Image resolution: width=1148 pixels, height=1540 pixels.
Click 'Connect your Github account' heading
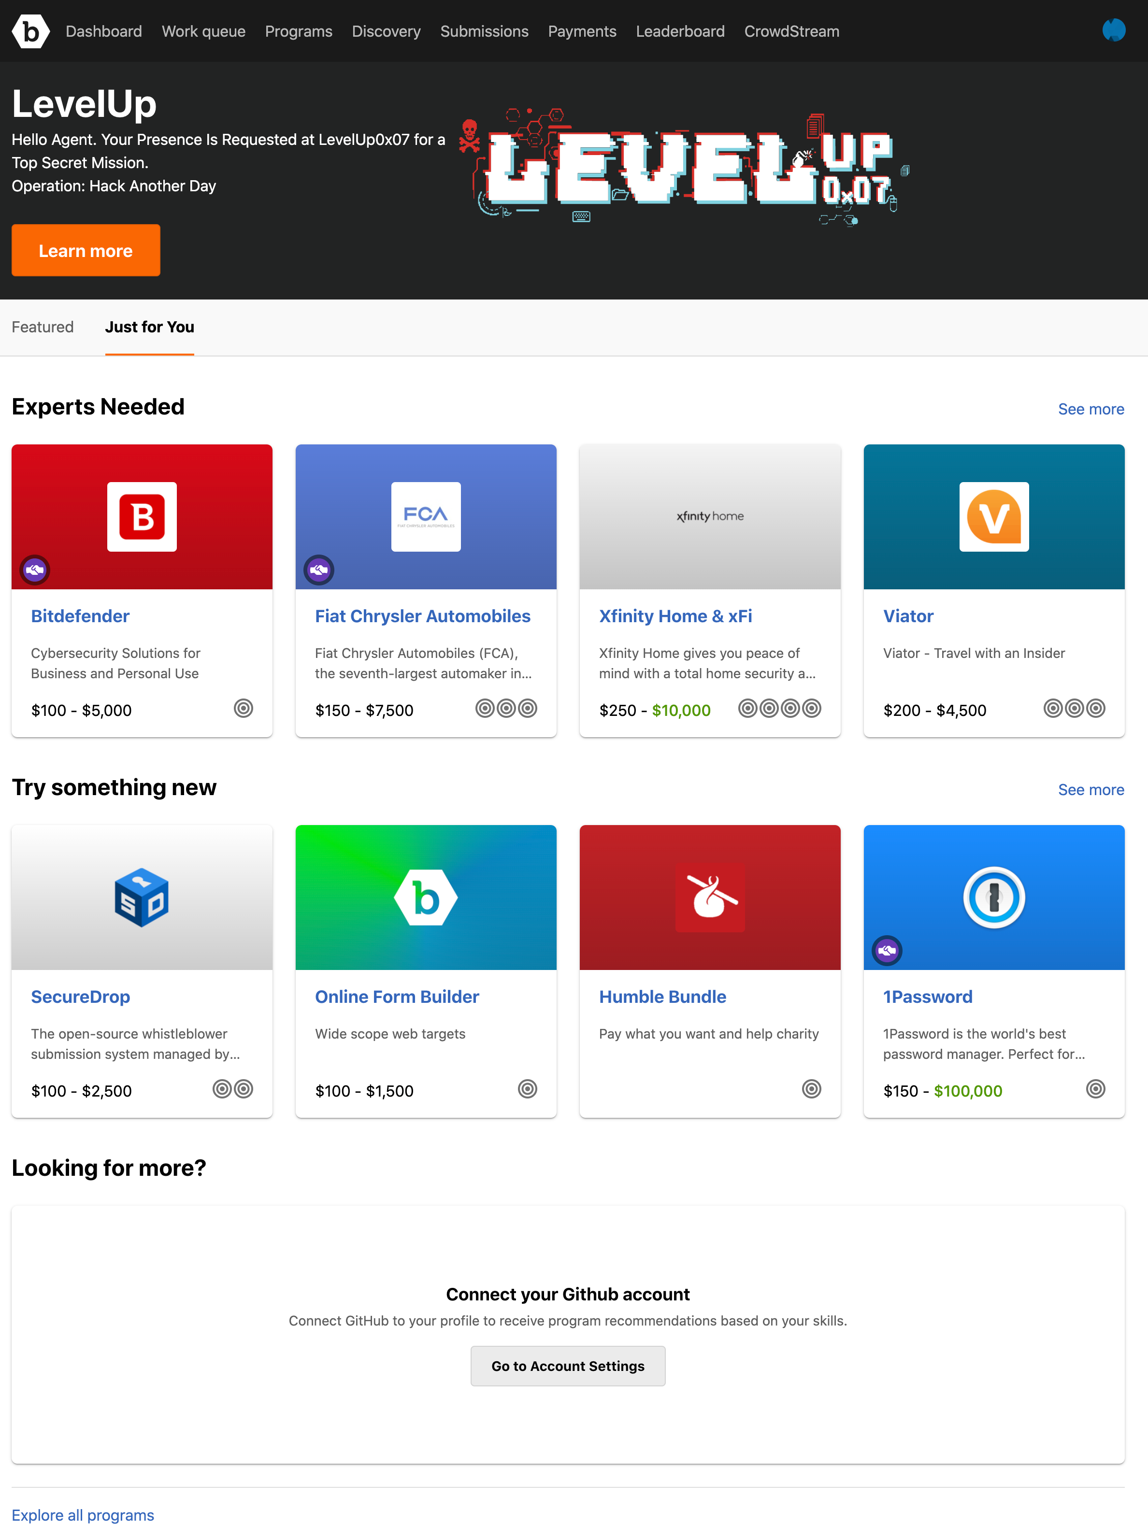point(568,1294)
